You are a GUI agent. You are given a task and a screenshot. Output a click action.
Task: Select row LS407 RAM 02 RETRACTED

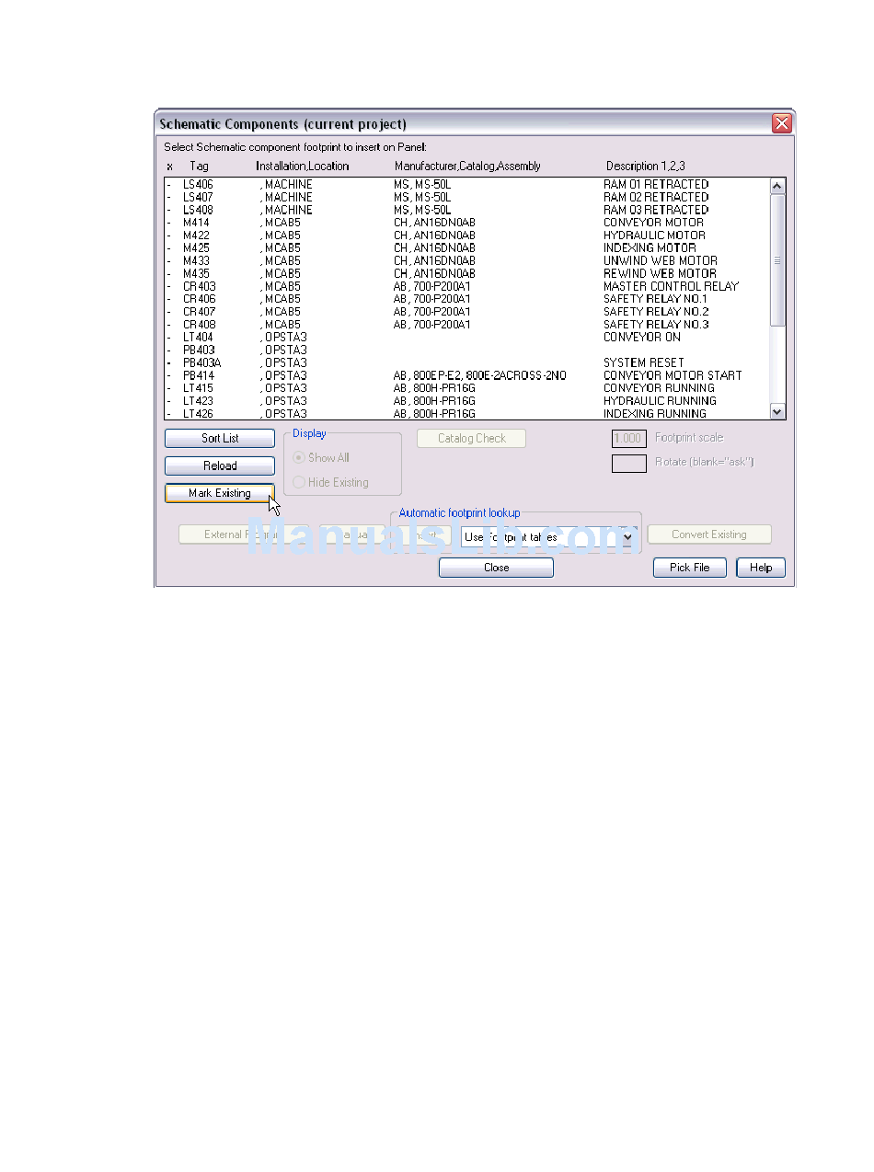click(x=466, y=198)
